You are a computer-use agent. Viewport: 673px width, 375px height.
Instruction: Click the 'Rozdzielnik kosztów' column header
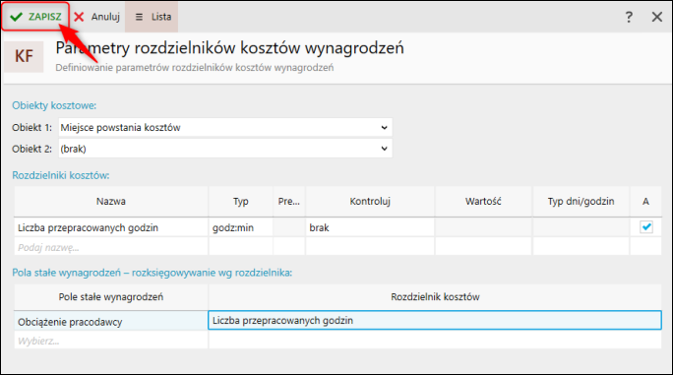pyautogui.click(x=435, y=297)
